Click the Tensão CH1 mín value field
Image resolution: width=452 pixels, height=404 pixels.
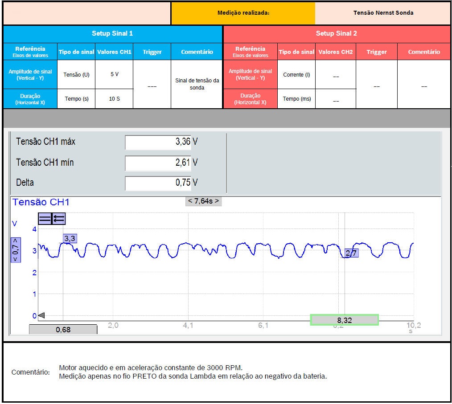coord(158,163)
